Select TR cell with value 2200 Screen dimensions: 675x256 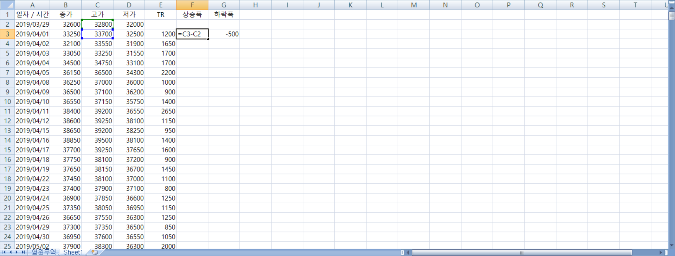coord(161,73)
